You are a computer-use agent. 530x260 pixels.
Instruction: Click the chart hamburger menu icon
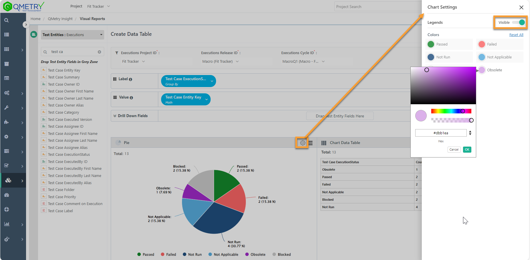pos(311,143)
